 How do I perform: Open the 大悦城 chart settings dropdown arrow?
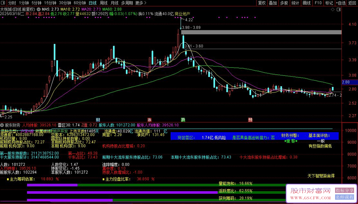click(38, 9)
